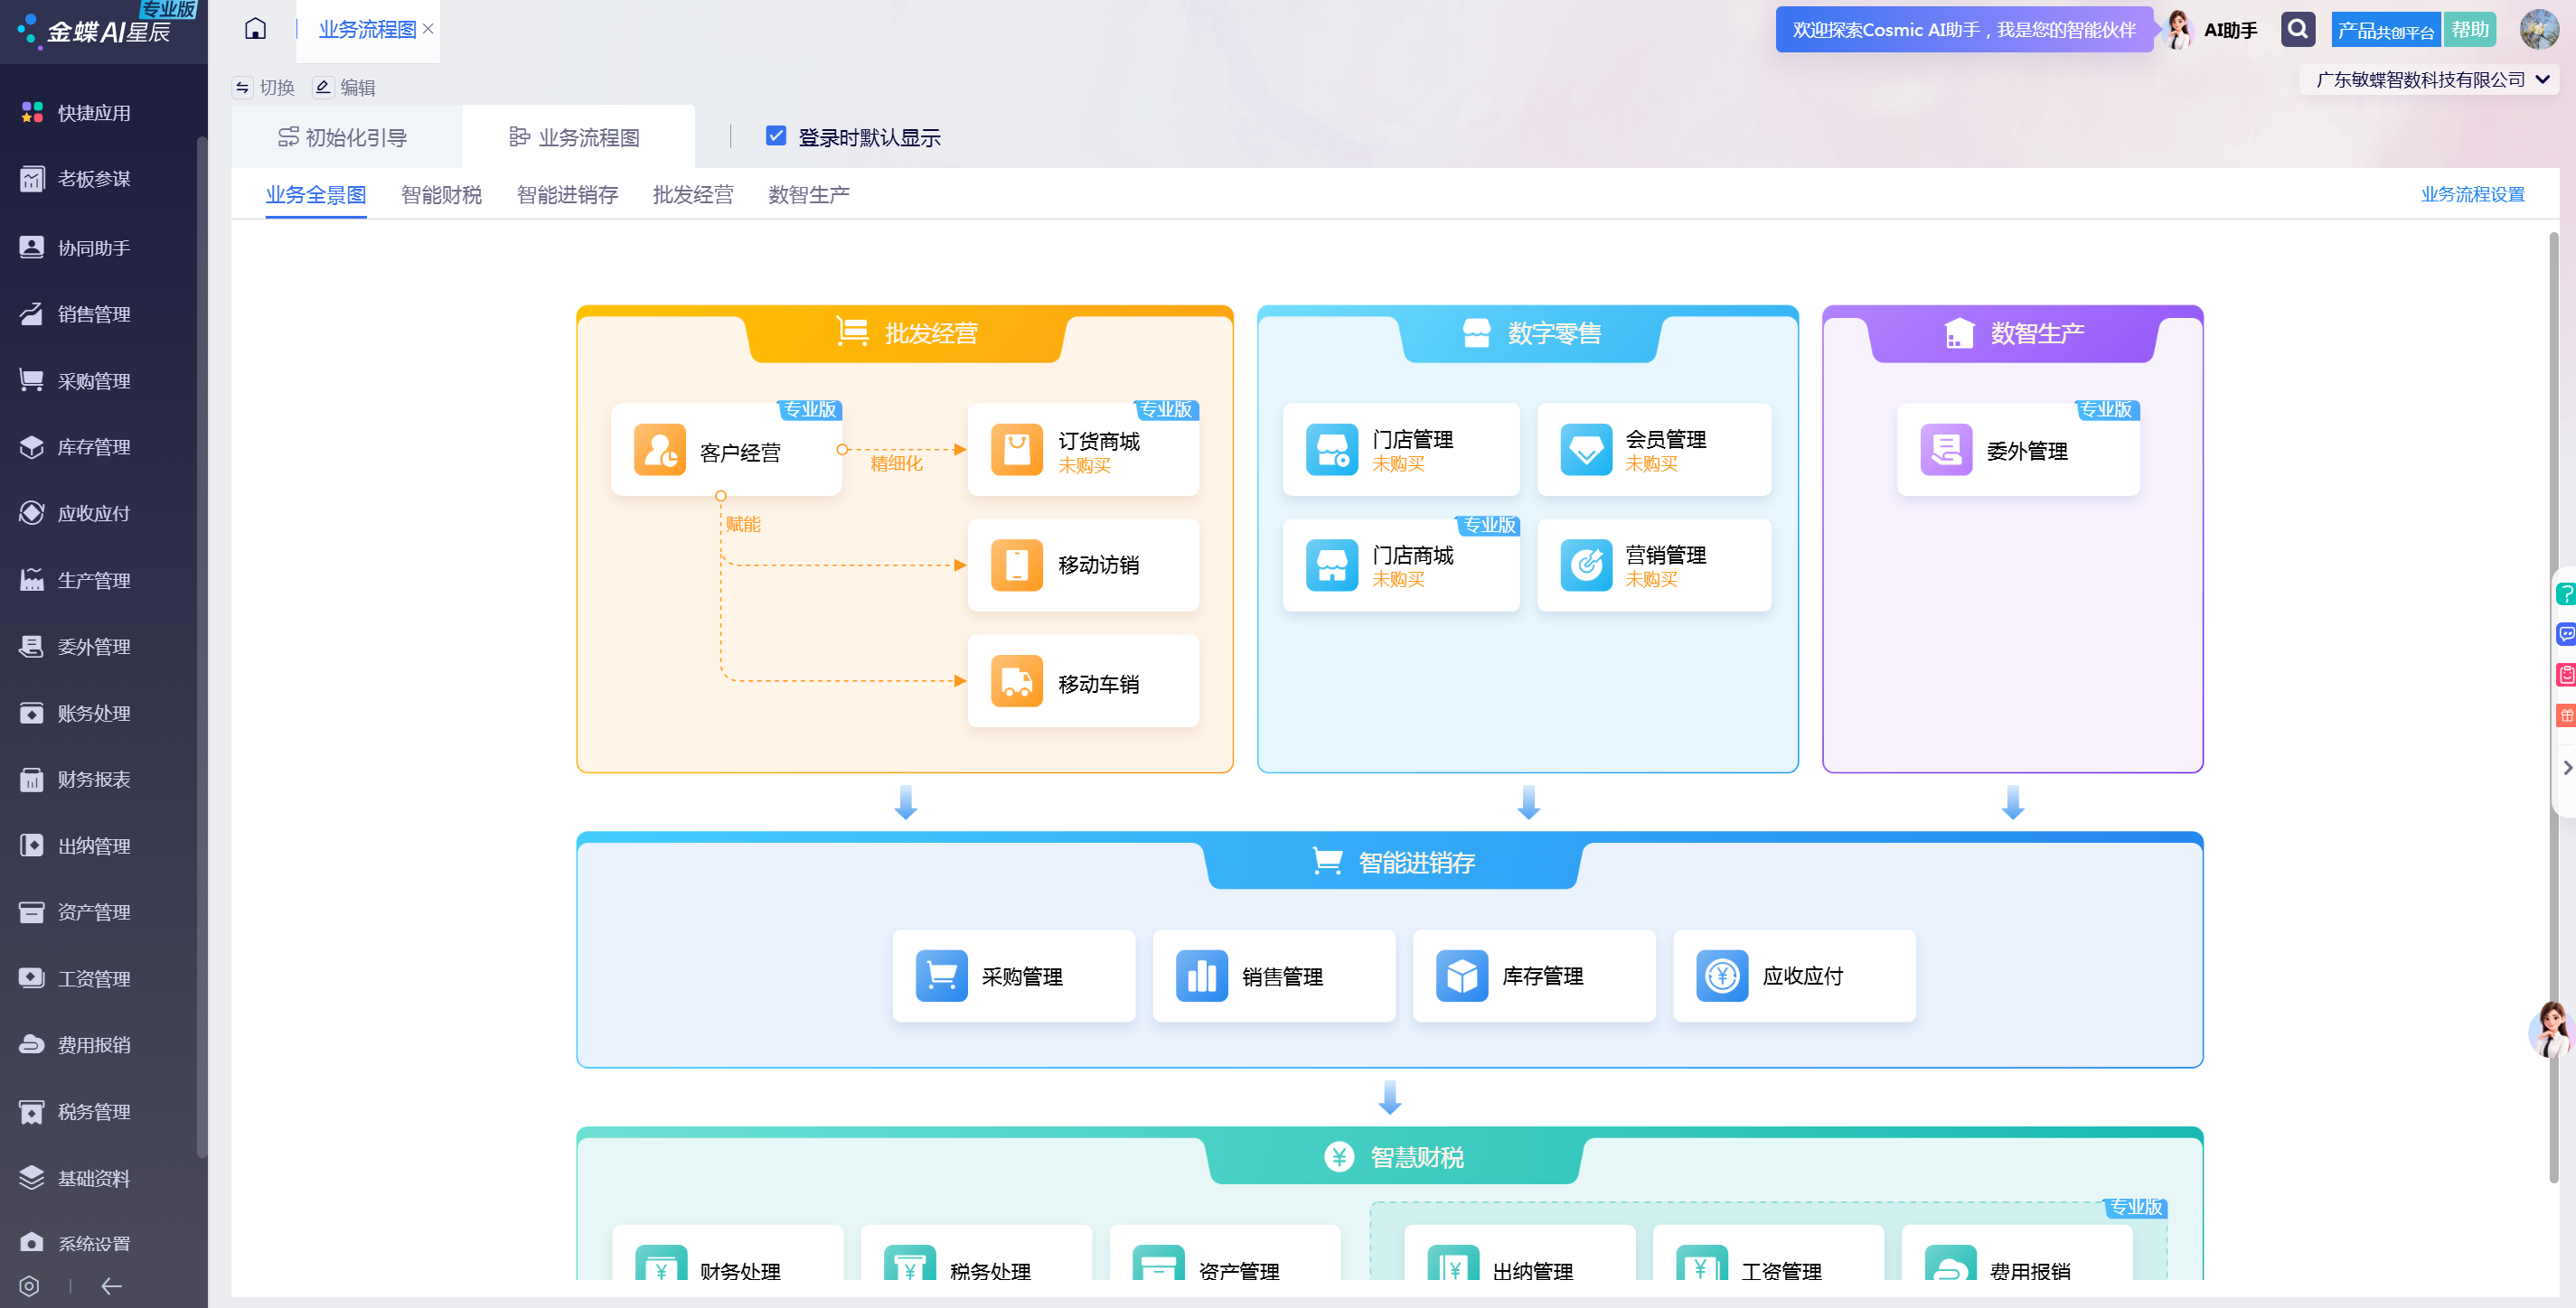The height and width of the screenshot is (1308, 2576).
Task: Click the sidebar settings hexagon icon
Action: (x=29, y=1286)
